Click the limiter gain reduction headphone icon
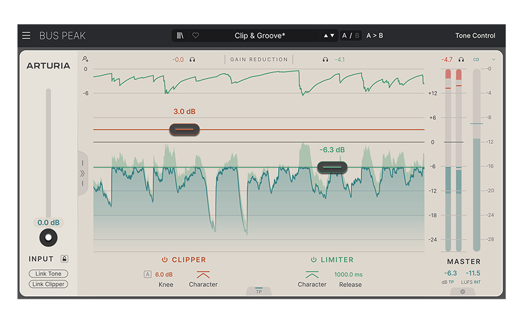The width and height of the screenshot is (522, 336). coord(325,60)
